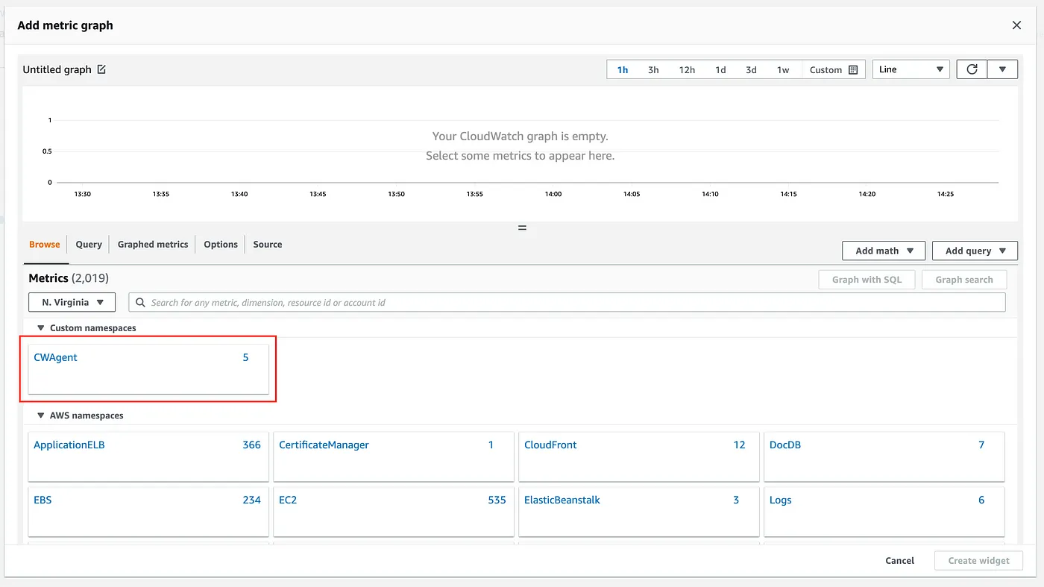
Task: Click the Graph search button
Action: click(964, 280)
